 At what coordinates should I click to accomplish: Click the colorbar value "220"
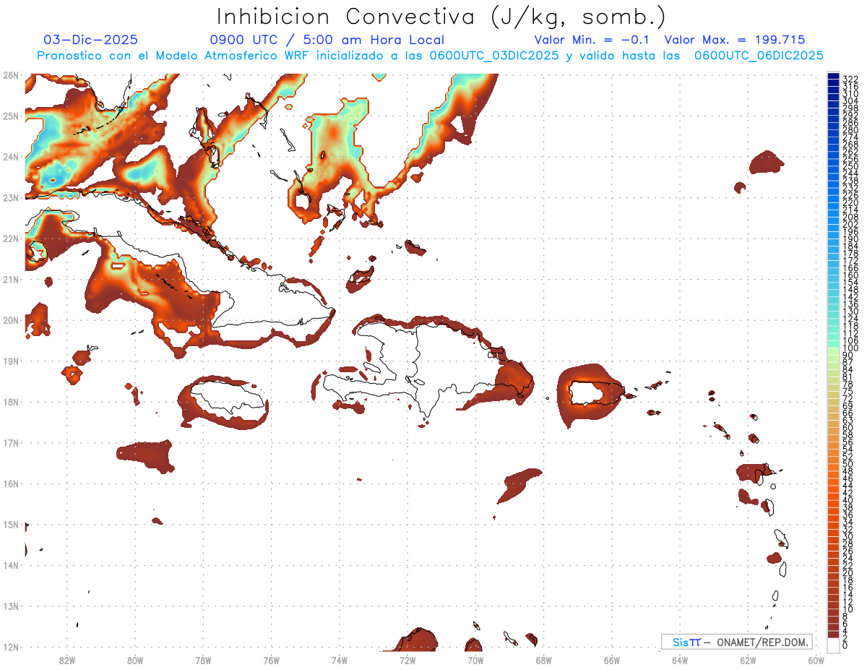click(850, 203)
